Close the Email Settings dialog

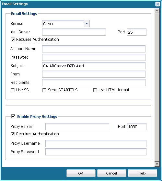pos(157,4)
